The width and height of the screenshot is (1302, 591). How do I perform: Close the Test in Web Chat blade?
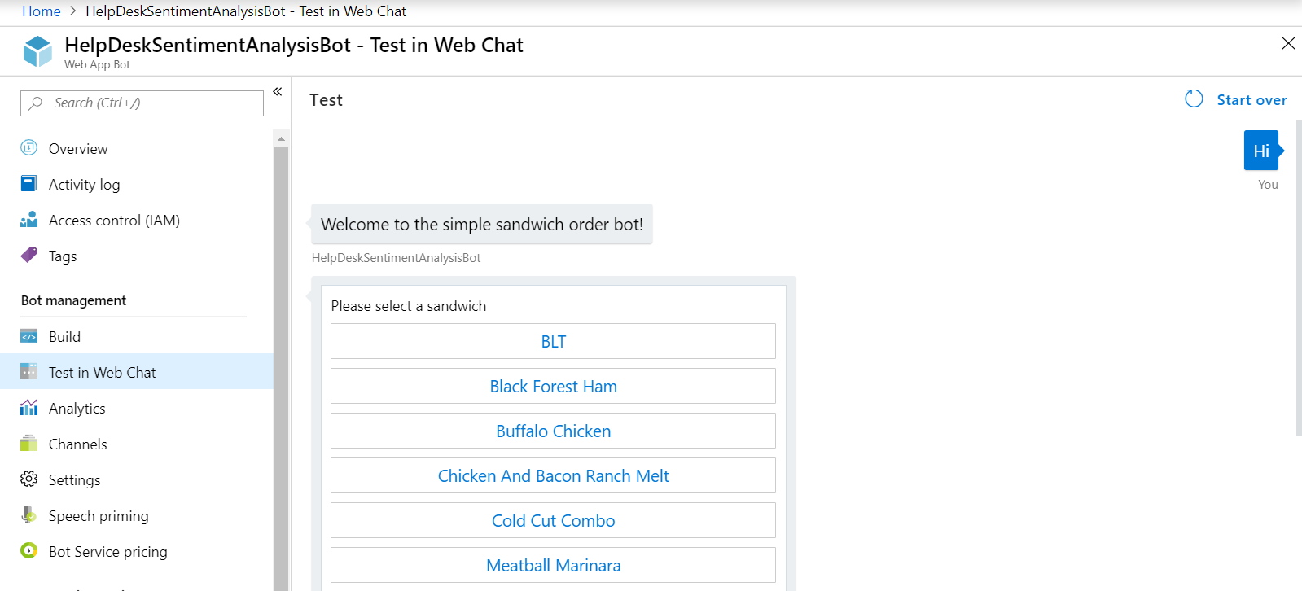click(x=1287, y=43)
